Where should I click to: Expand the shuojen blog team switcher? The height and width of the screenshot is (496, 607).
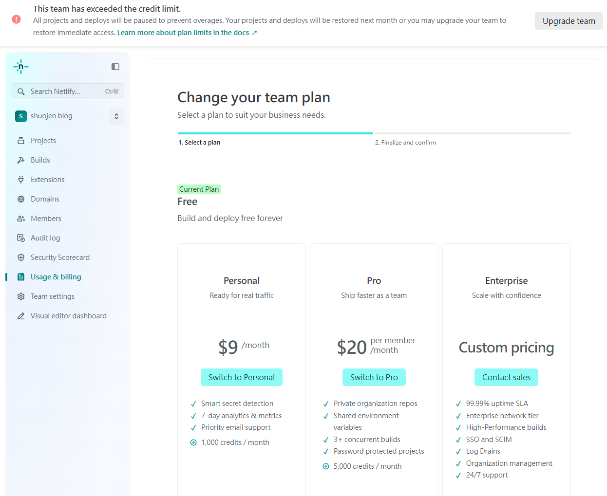click(116, 116)
